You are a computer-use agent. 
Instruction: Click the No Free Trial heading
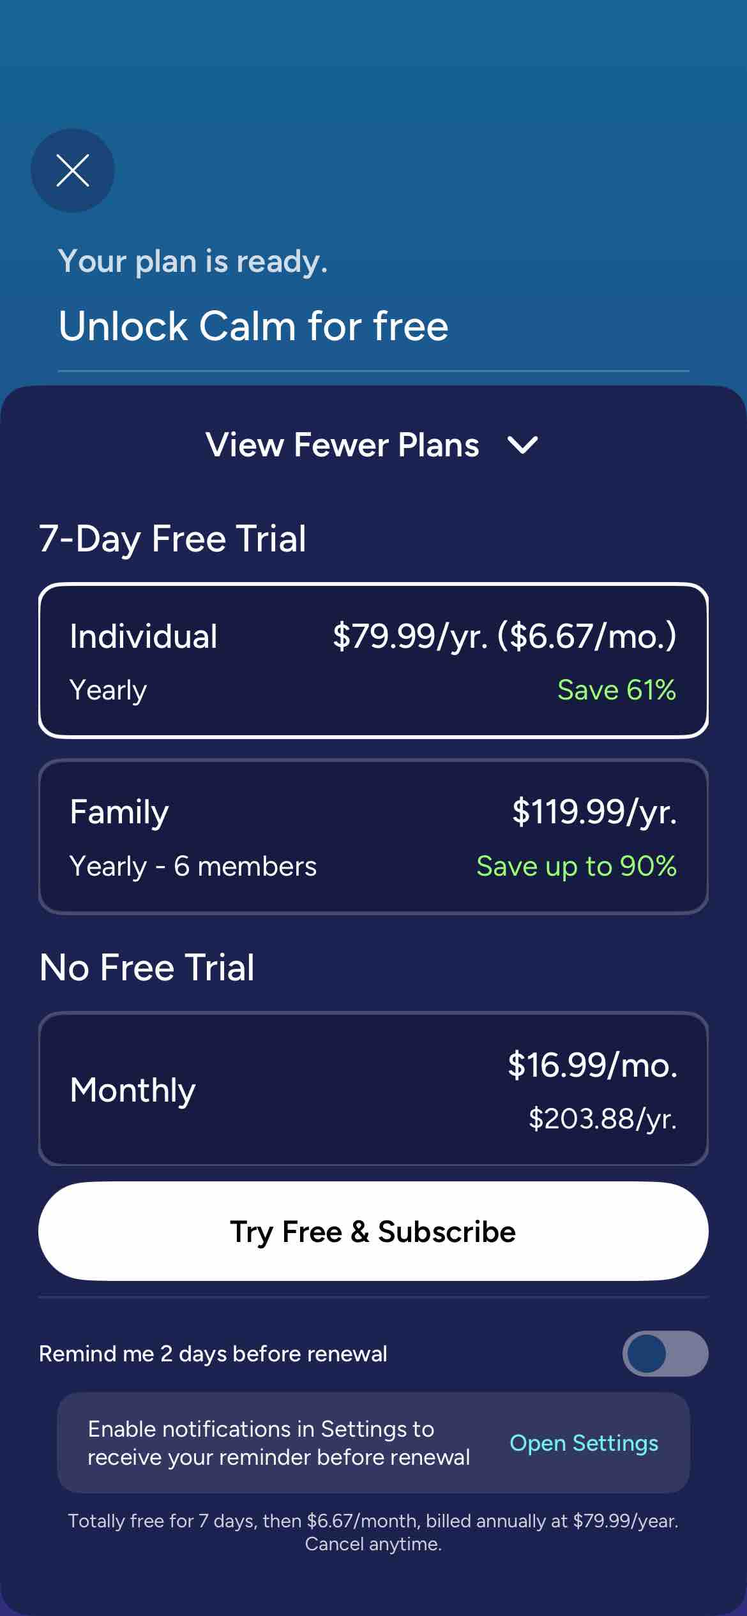pyautogui.click(x=147, y=967)
